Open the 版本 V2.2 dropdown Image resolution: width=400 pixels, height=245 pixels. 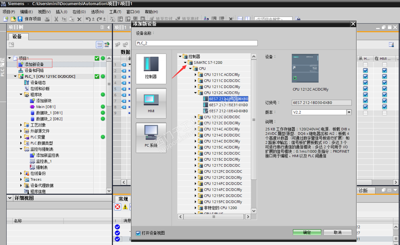pyautogui.click(x=349, y=112)
